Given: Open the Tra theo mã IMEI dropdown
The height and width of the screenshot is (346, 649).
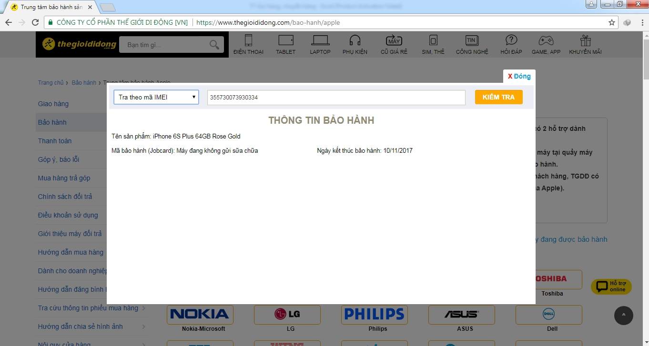Looking at the screenshot, I should click(x=156, y=97).
